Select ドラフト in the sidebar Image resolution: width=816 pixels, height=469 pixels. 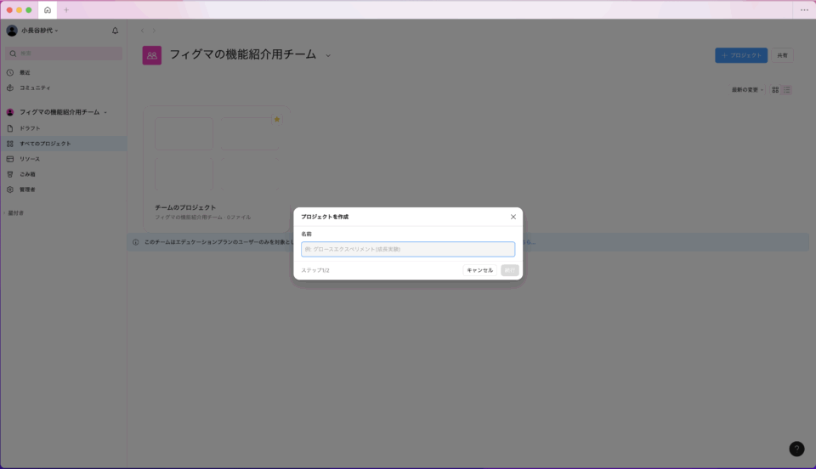click(x=30, y=128)
